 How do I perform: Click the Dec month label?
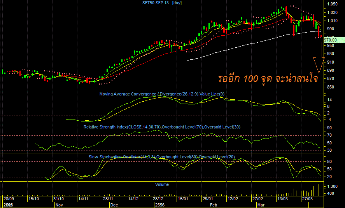click(114, 205)
